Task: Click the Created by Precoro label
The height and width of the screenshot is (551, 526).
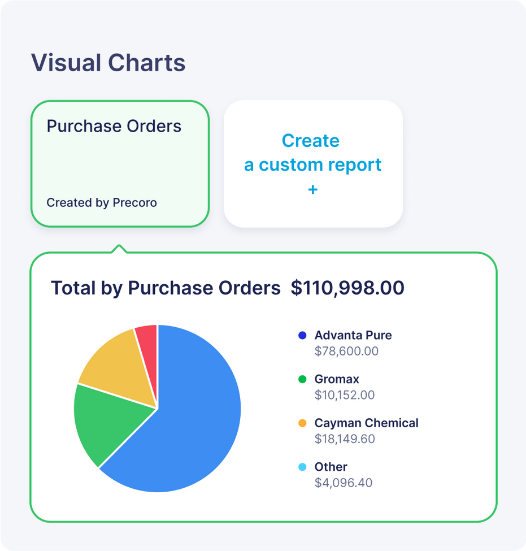Action: (x=101, y=202)
